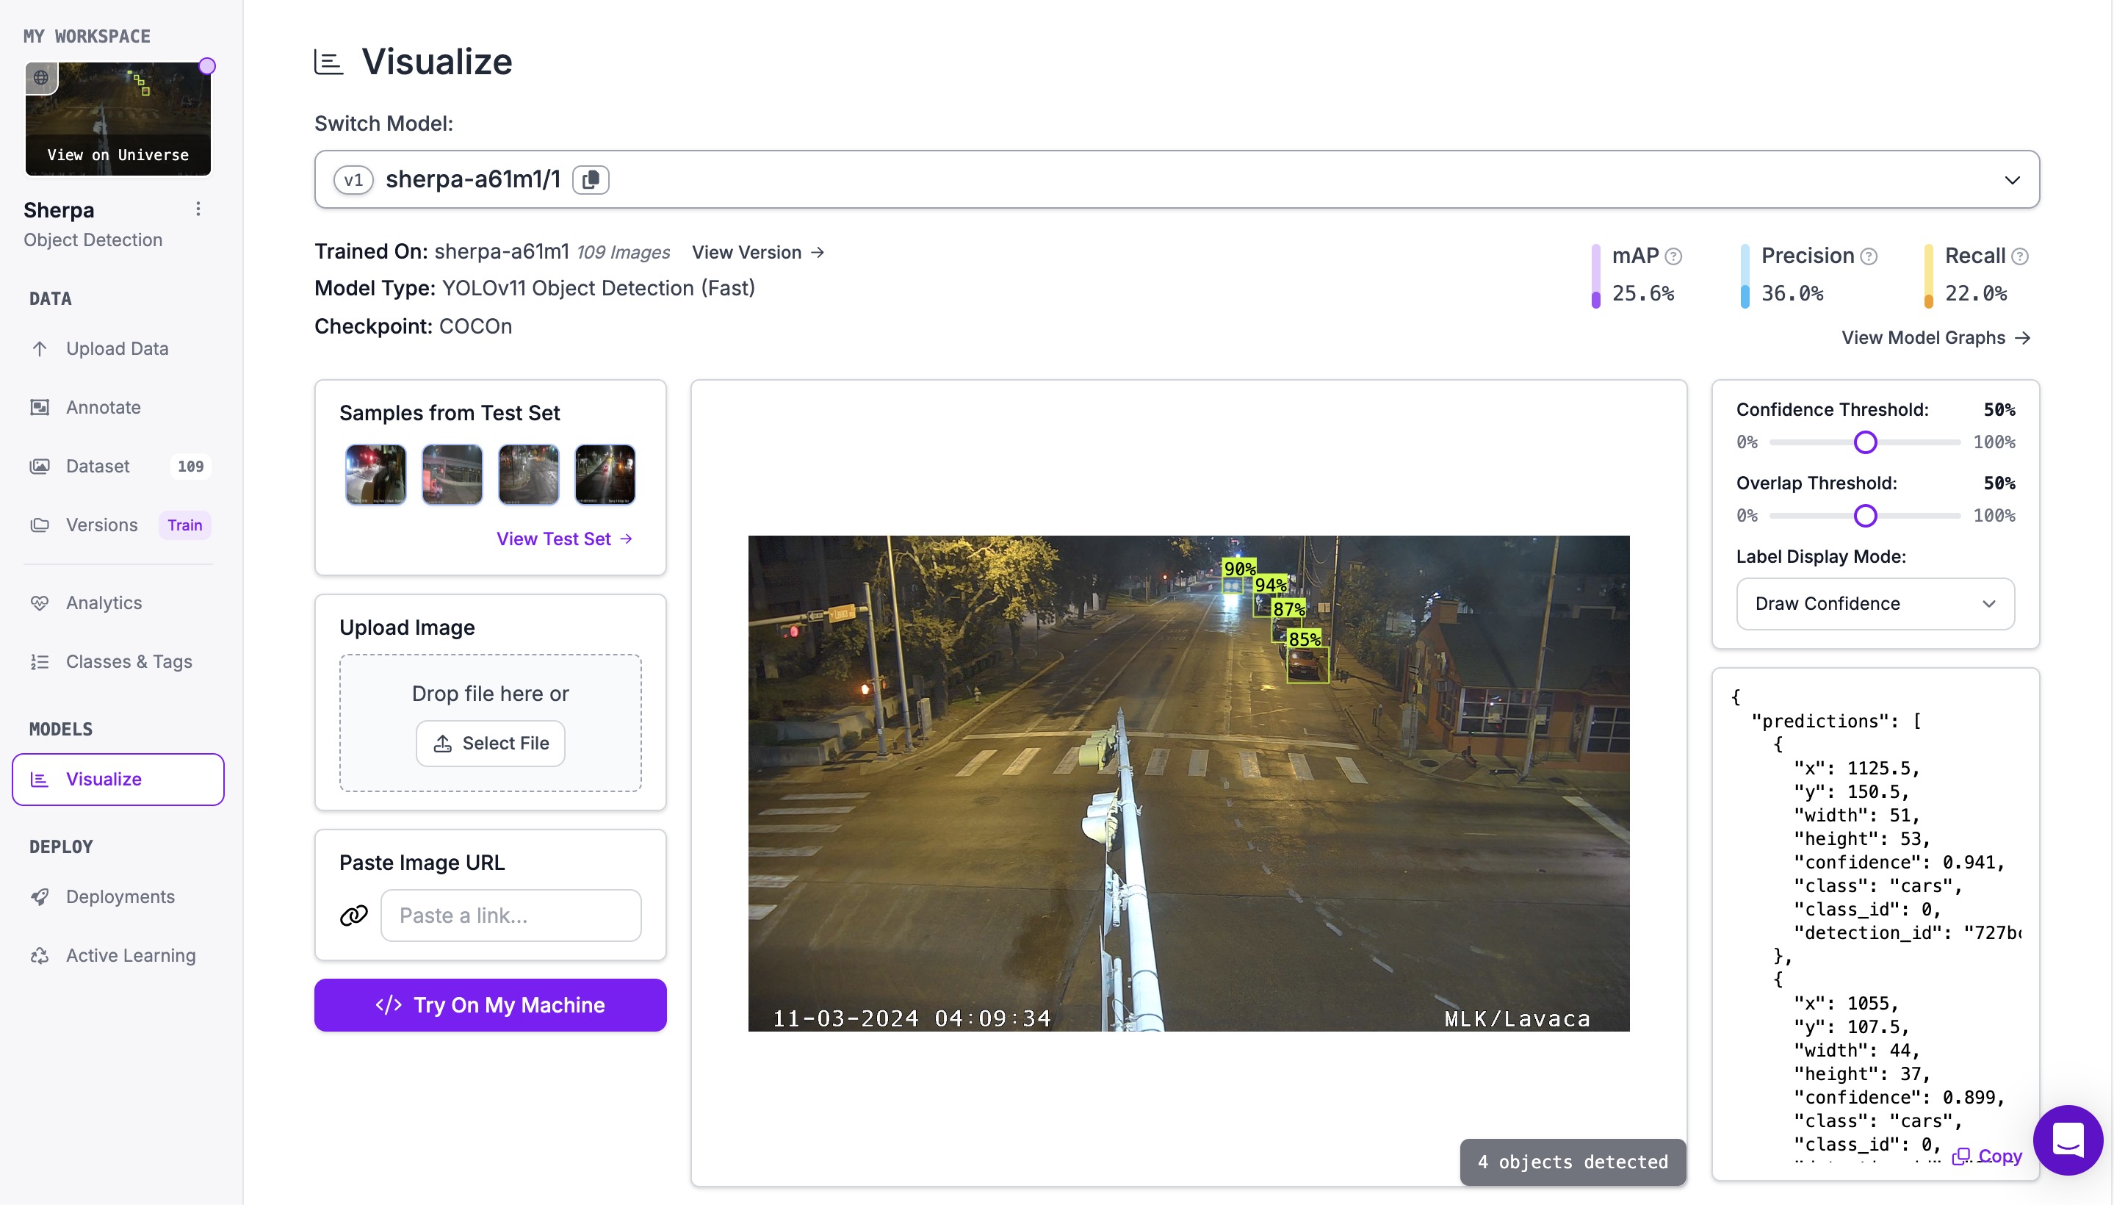Open the chat support bubble
This screenshot has height=1205, width=2114.
coord(2067,1140)
